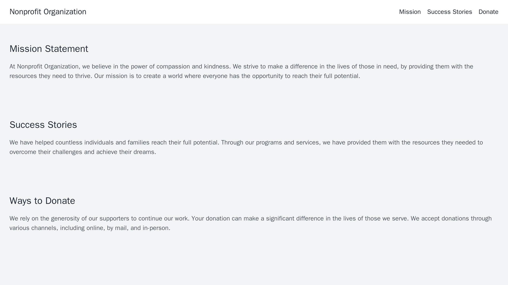Image resolution: width=508 pixels, height=285 pixels.
Task: Click the line starting "We rely on the generosity"
Action: click(x=250, y=218)
